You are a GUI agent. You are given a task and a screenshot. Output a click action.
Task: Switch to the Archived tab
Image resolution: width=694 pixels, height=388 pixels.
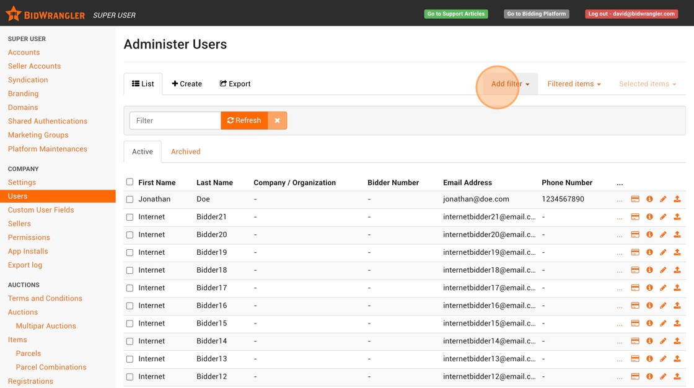tap(185, 152)
